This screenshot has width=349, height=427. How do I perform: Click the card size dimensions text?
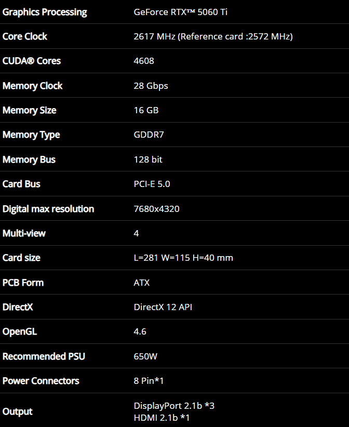[183, 258]
